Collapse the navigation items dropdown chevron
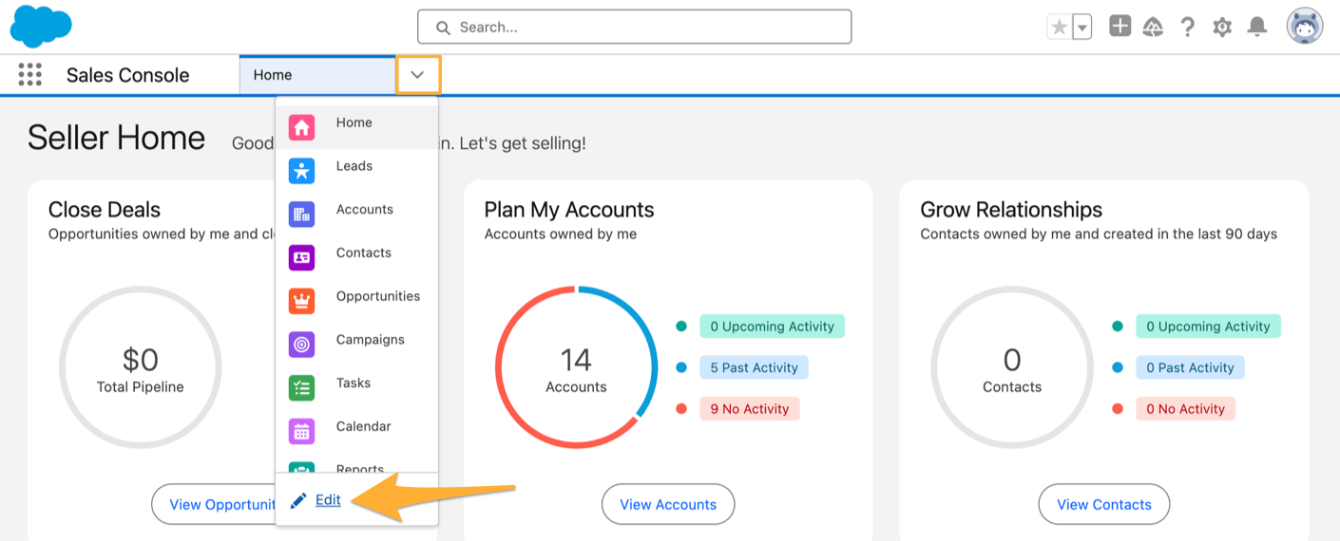The width and height of the screenshot is (1340, 541). tap(417, 75)
